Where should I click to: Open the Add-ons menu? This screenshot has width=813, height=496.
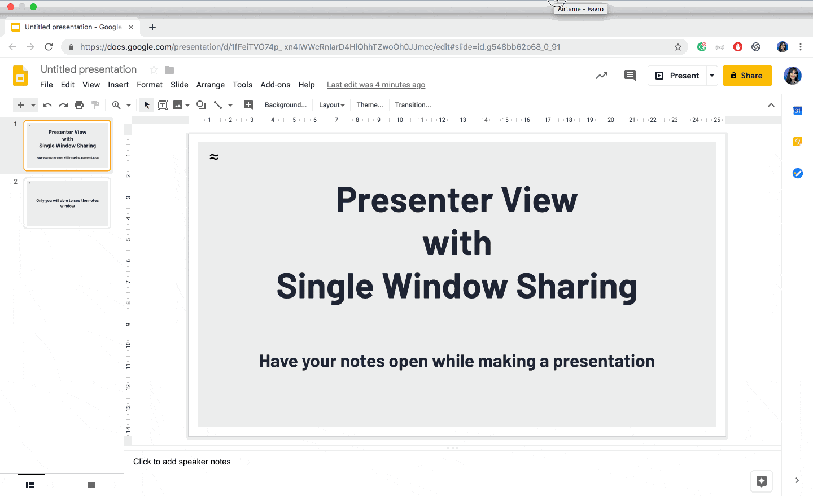276,85
